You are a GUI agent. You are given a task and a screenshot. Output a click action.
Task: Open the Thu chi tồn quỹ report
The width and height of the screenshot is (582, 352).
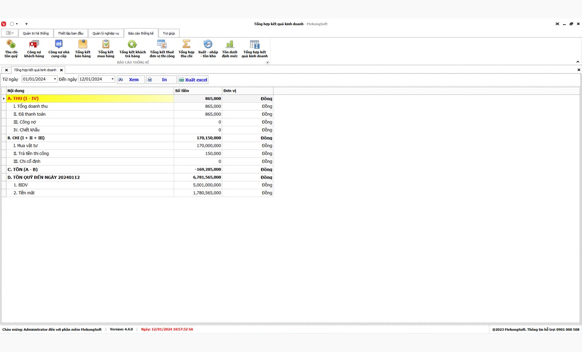tap(11, 48)
